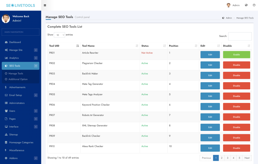258x164 pixels.
Task: Disable the Keyword Position Checker tool
Action: pyautogui.click(x=236, y=107)
